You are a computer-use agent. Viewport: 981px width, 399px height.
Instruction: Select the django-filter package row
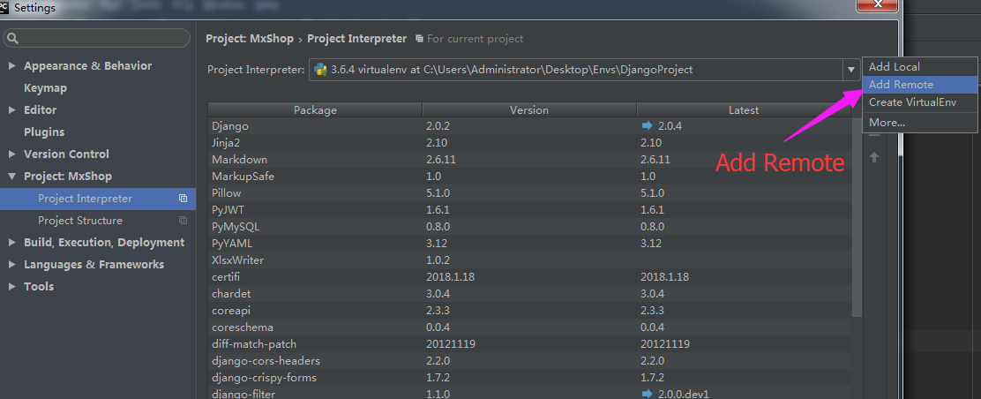(x=529, y=394)
